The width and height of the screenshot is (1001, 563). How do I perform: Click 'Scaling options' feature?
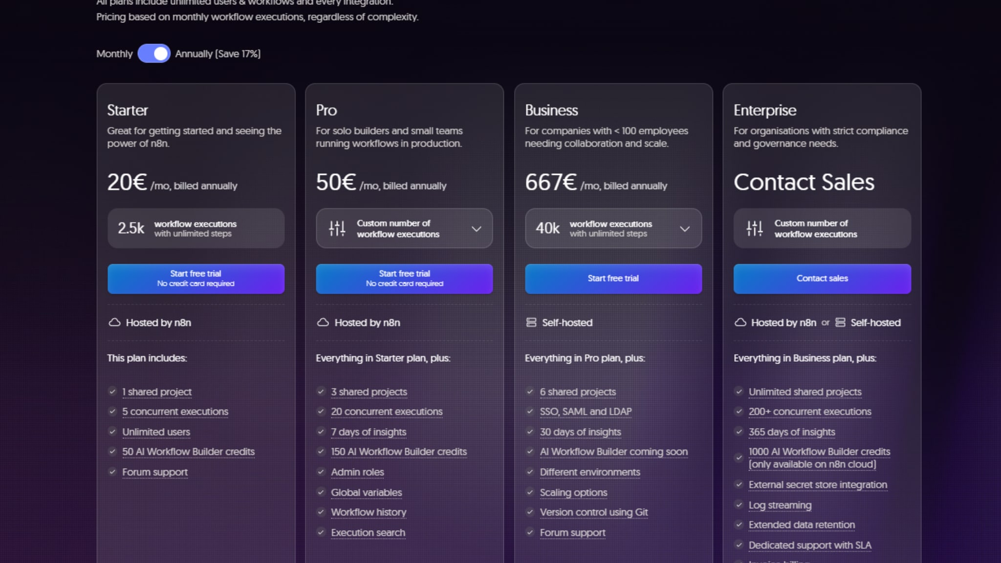coord(573,493)
